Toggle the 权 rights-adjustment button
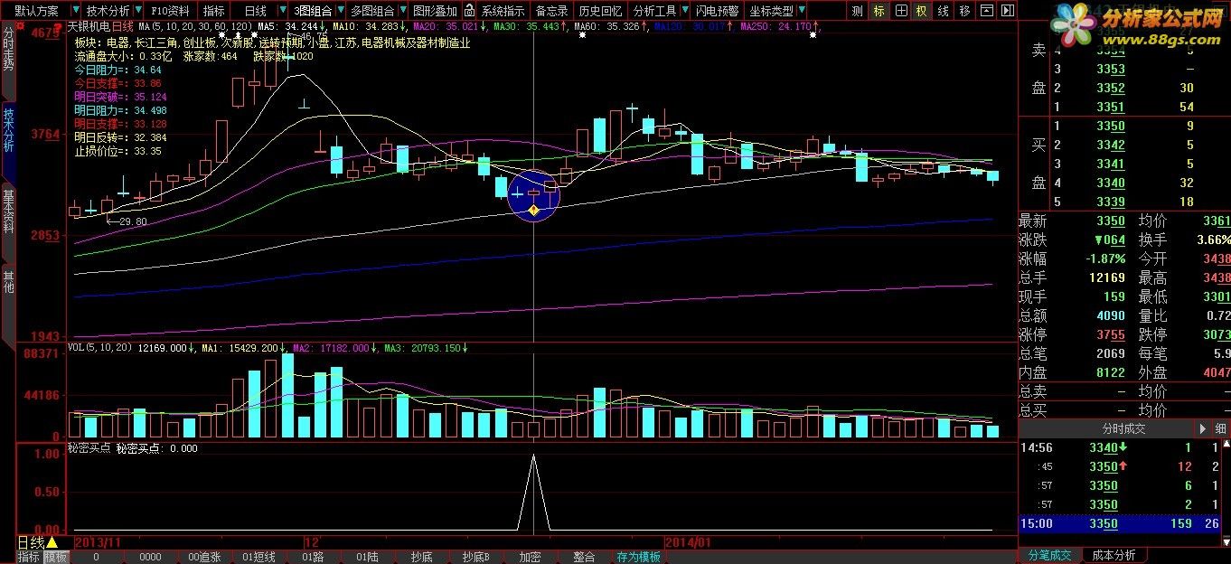Screen dimensions: 1231x564 (x=921, y=11)
